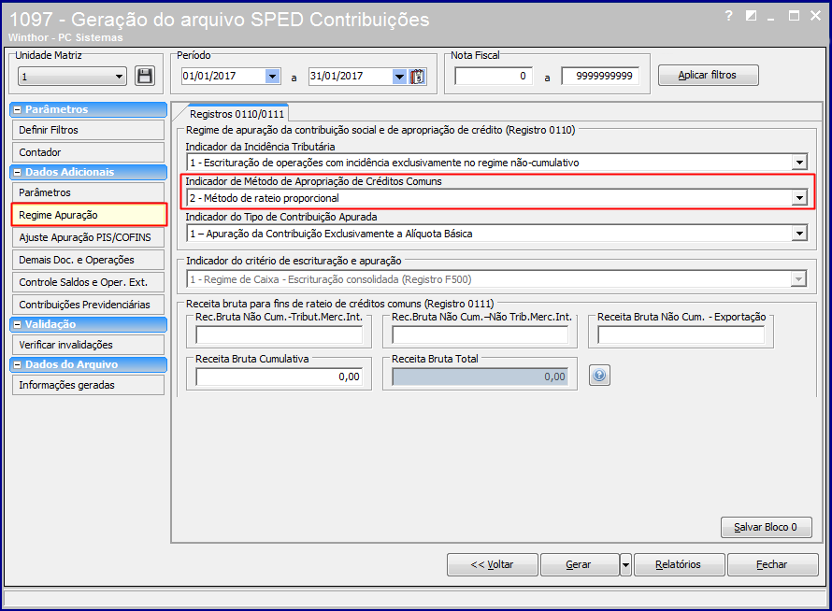Click the Nota Fiscal starting number field

click(494, 76)
